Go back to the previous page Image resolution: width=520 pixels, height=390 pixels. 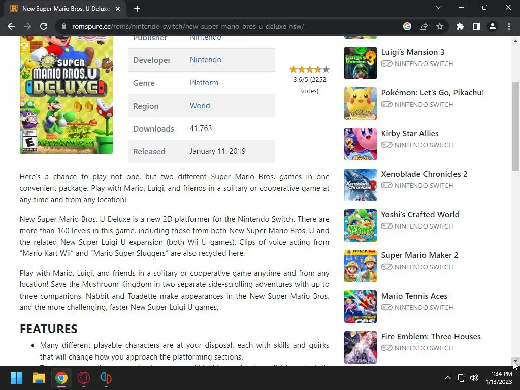[x=11, y=26]
